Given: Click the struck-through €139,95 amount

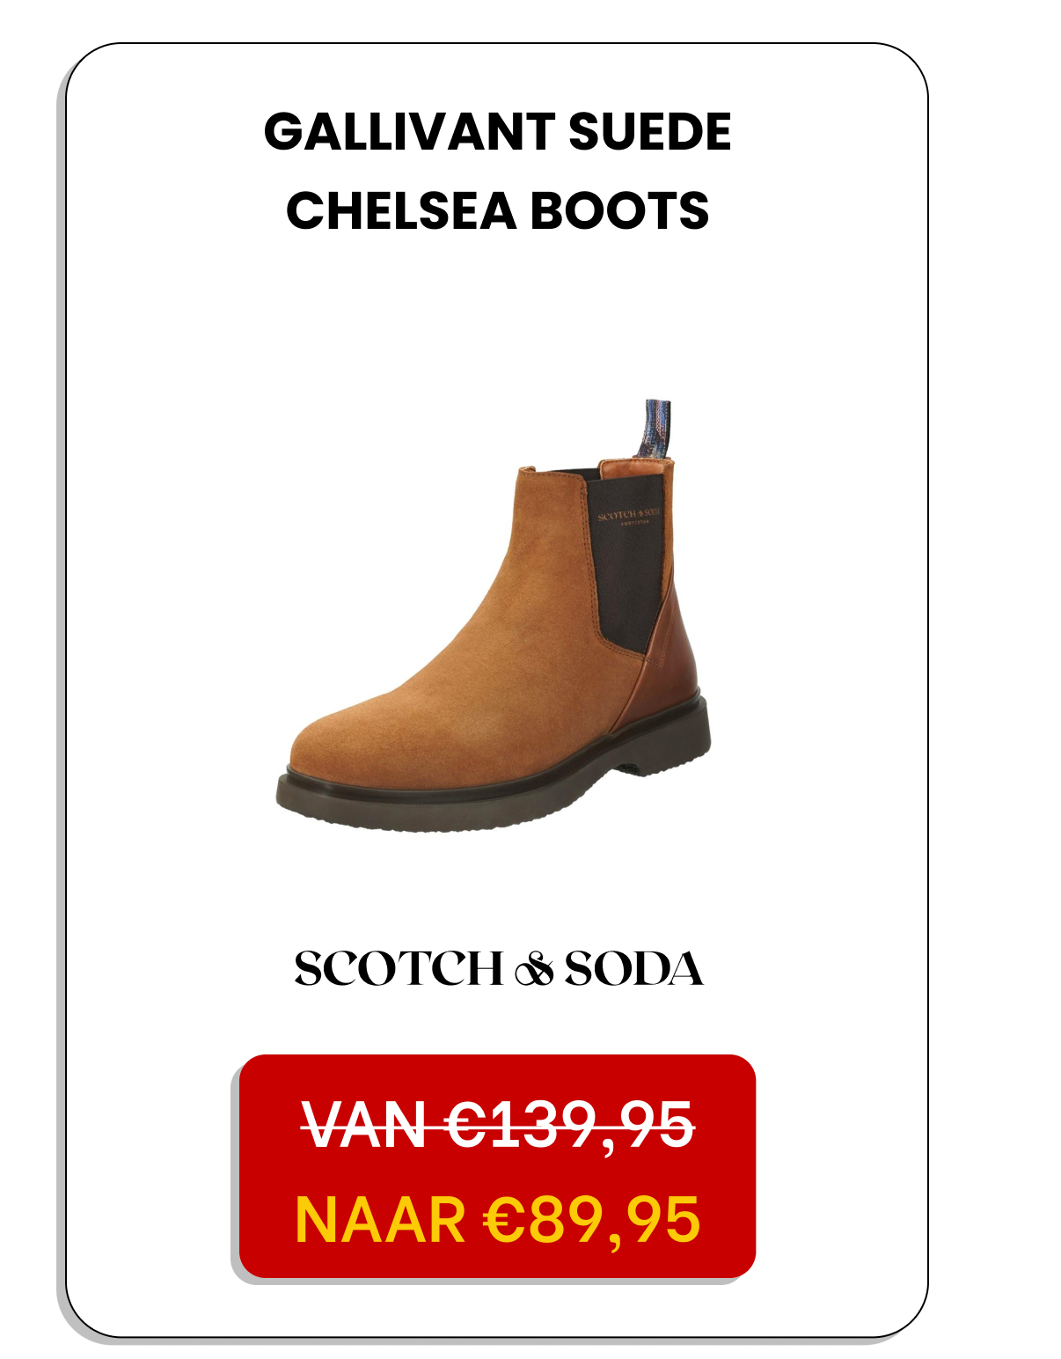Looking at the screenshot, I should 570,1126.
